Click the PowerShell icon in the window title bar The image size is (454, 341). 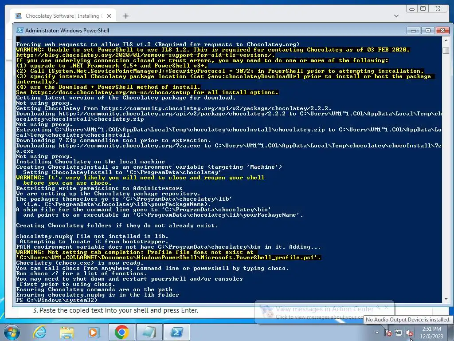[20, 31]
